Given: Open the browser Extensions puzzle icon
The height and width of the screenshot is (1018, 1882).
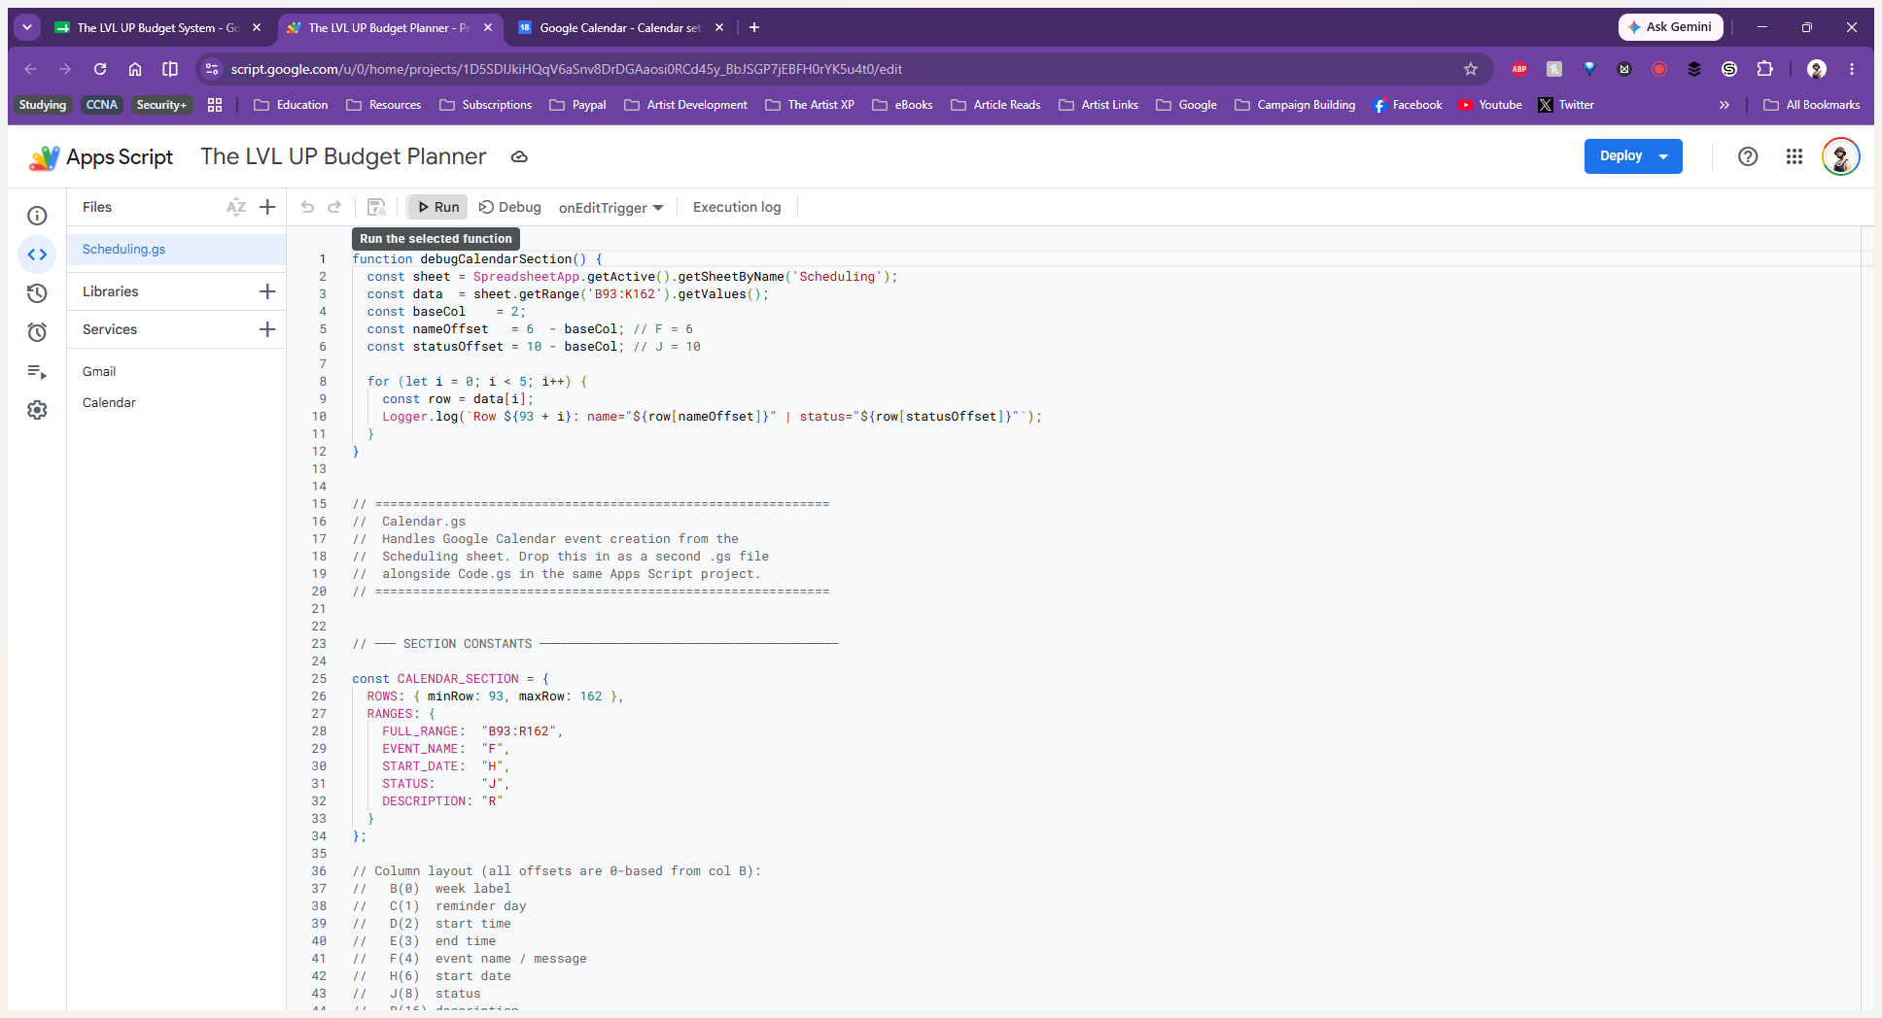Looking at the screenshot, I should coord(1764,69).
